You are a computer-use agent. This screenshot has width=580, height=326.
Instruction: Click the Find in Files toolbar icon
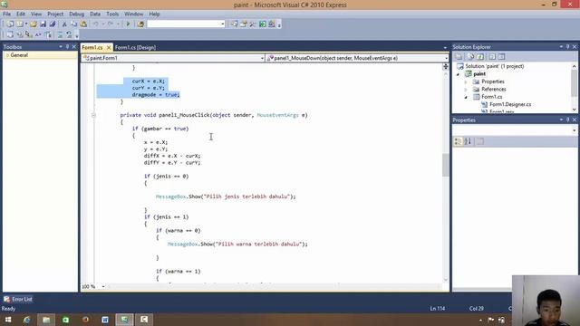click(x=140, y=24)
